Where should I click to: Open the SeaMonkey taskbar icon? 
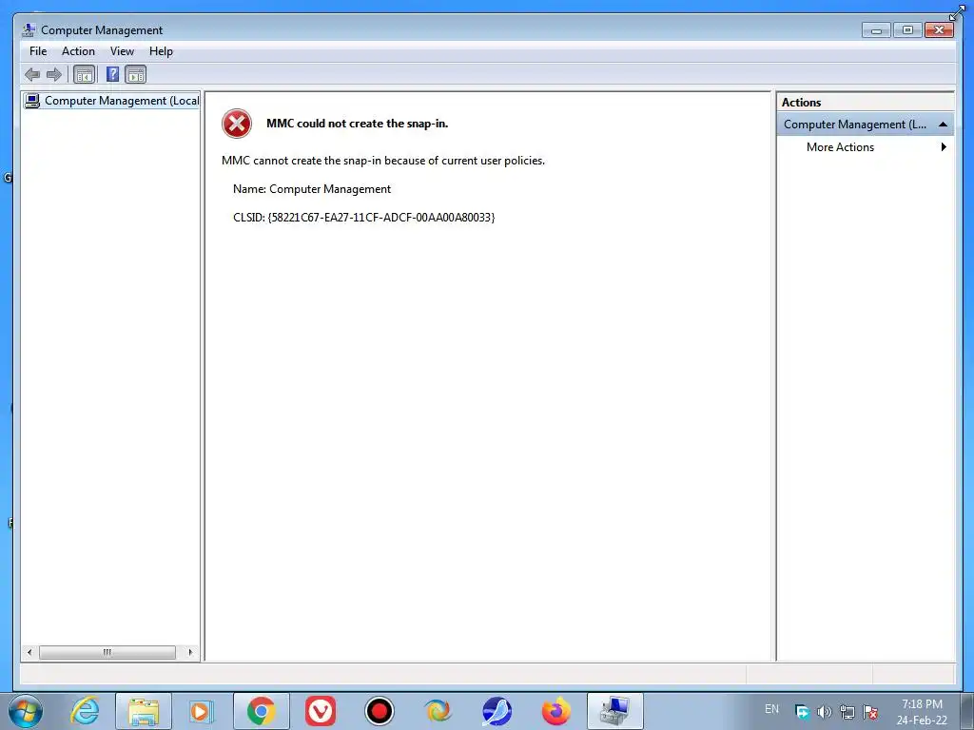coord(497,711)
